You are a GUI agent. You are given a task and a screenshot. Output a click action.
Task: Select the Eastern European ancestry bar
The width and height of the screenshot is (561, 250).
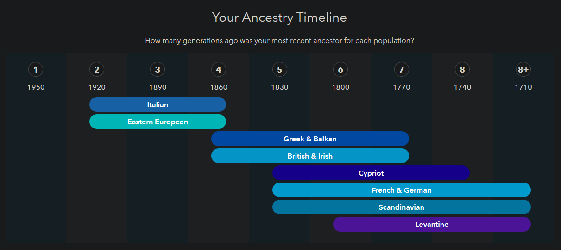click(x=158, y=122)
